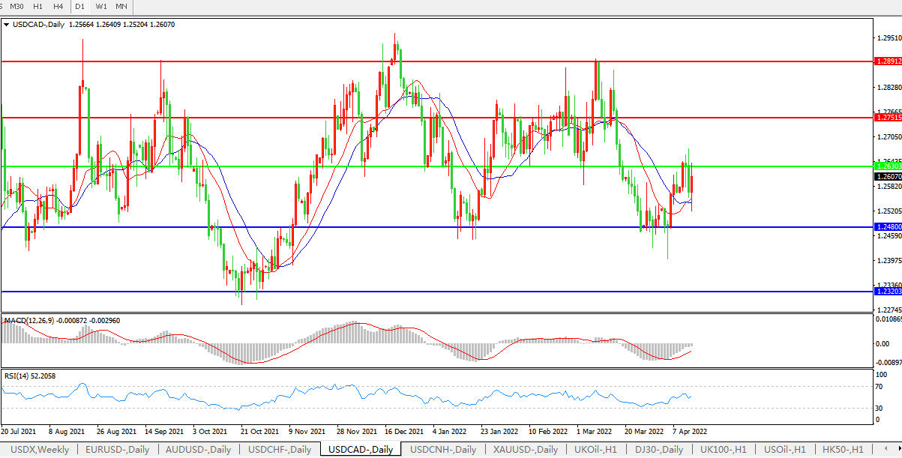902x458 pixels.
Task: Set timeframe to H4
Action: tap(58, 7)
